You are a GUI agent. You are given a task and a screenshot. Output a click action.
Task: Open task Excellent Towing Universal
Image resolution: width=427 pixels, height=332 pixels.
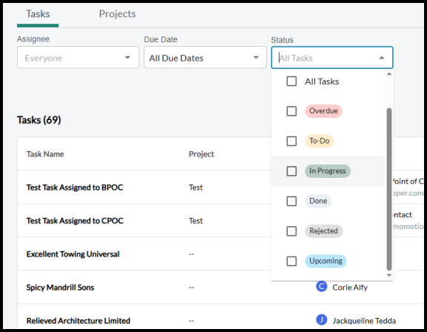pyautogui.click(x=73, y=254)
